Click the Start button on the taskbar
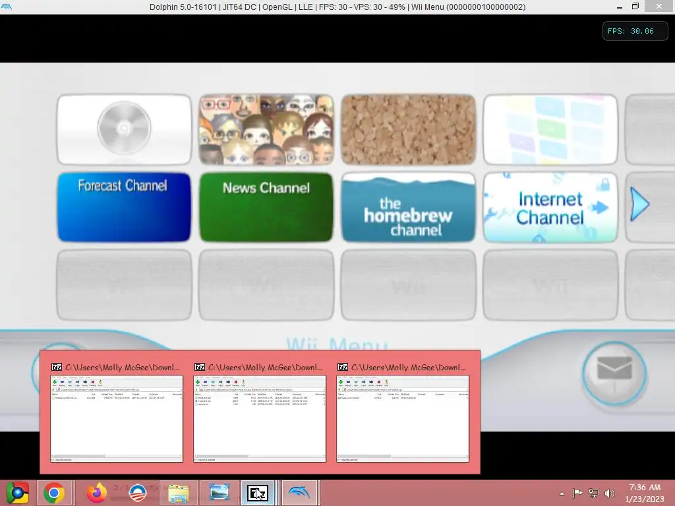The width and height of the screenshot is (675, 506). (x=17, y=493)
